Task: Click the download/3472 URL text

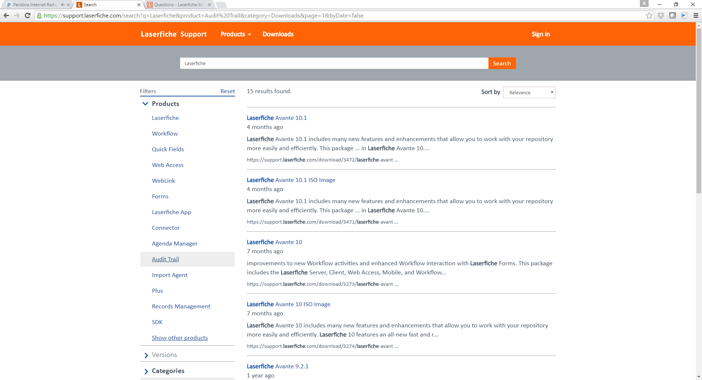Action: coord(322,160)
